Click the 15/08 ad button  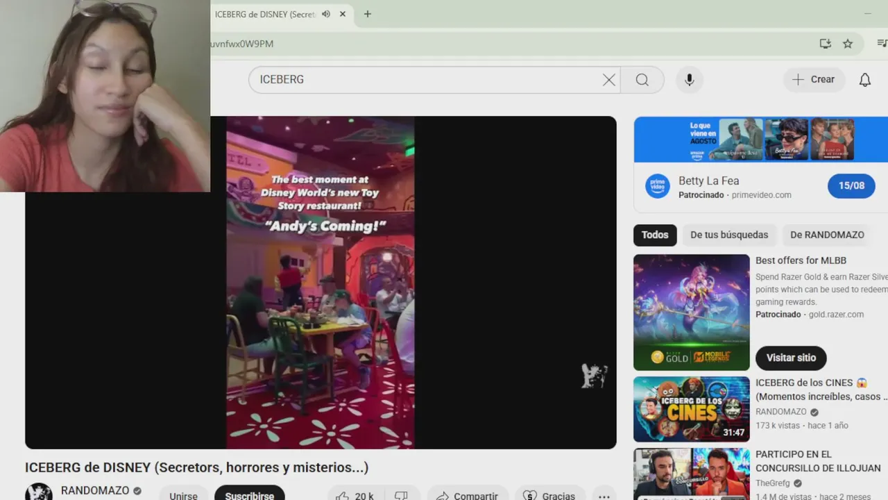851,186
